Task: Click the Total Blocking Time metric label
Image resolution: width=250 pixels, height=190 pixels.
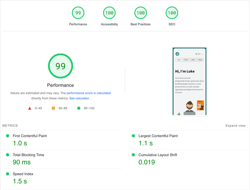Action: [x=28, y=155]
